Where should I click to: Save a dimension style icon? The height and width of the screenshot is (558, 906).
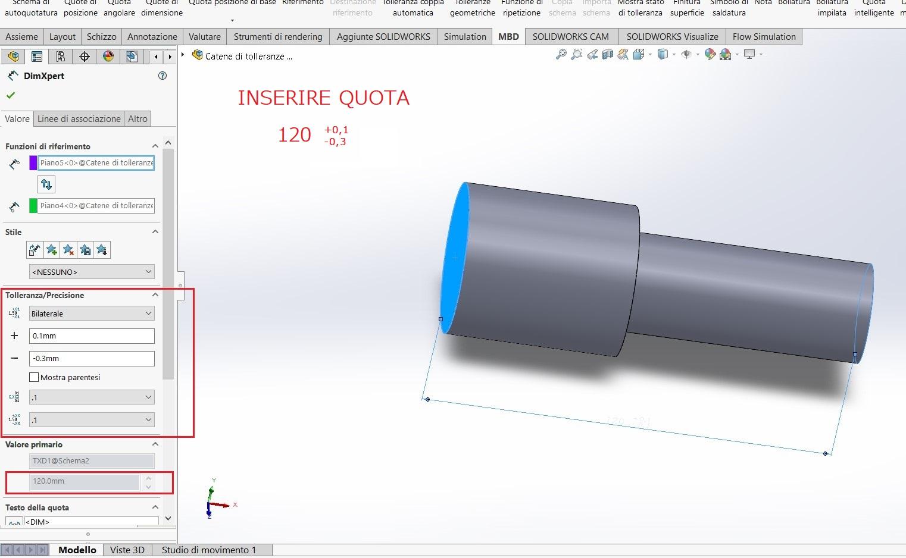(85, 250)
